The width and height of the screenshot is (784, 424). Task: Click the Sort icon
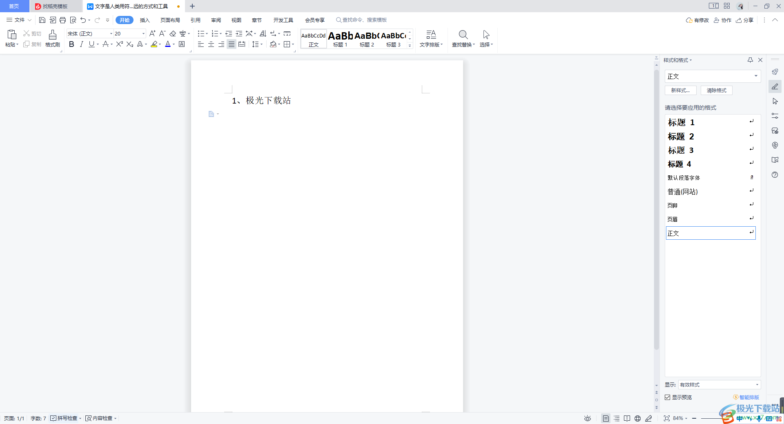(263, 33)
